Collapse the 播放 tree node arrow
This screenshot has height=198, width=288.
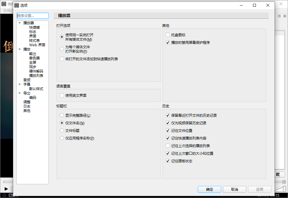point(20,49)
